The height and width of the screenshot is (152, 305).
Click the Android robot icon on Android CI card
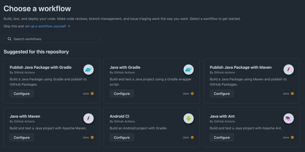click(188, 119)
